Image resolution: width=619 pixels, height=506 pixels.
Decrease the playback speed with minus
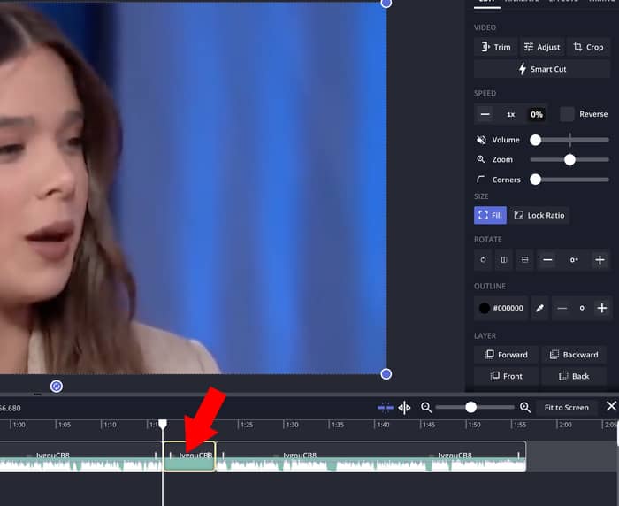pyautogui.click(x=485, y=114)
